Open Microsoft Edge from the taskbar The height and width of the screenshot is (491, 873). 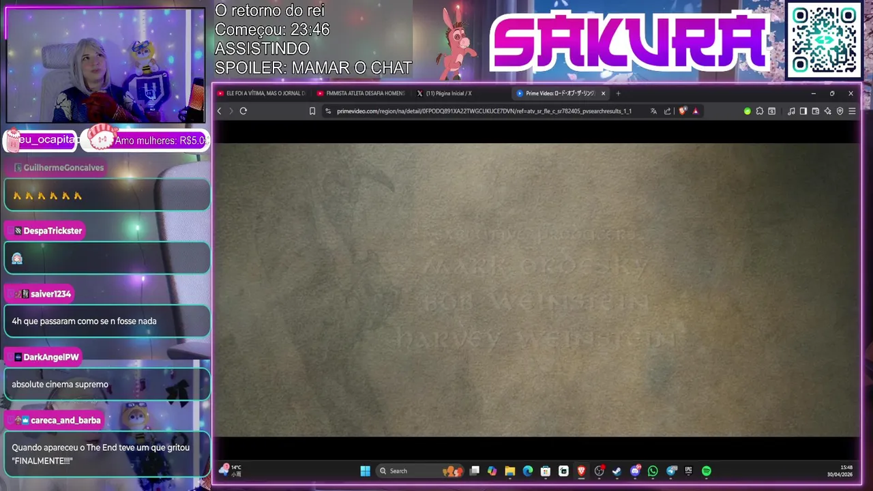click(528, 471)
